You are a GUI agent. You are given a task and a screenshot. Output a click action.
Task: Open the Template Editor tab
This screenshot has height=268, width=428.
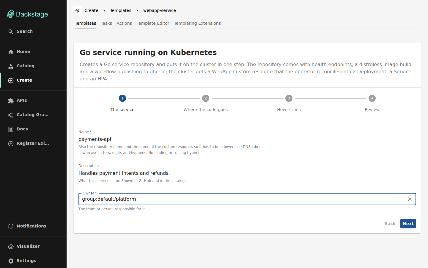click(153, 23)
